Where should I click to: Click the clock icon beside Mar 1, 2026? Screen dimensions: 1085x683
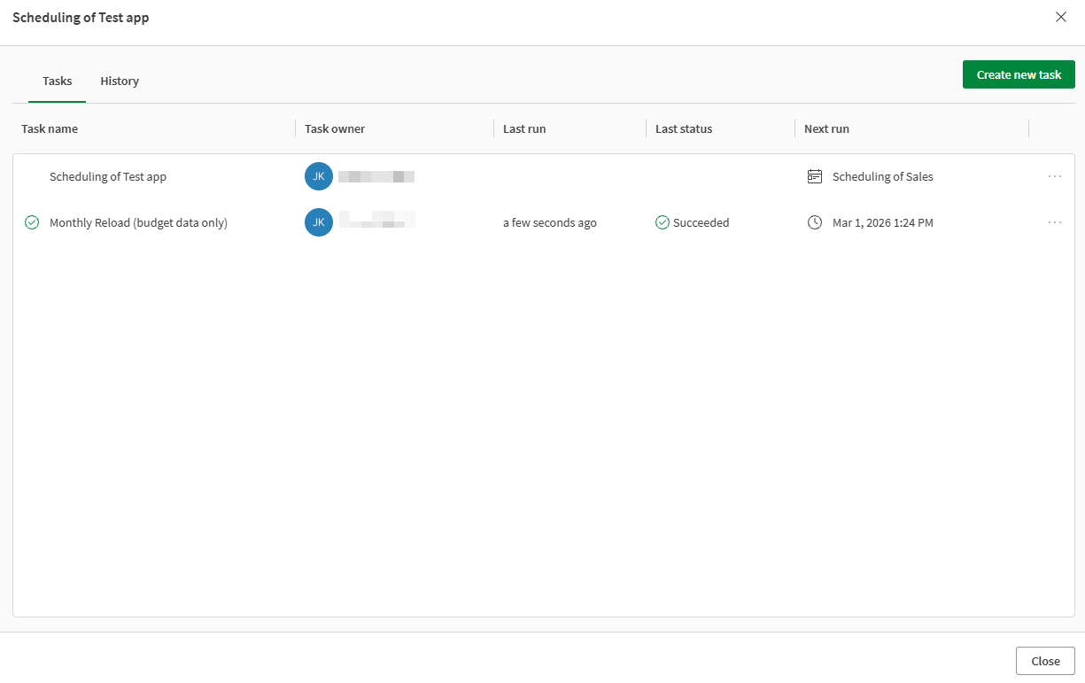tap(814, 222)
